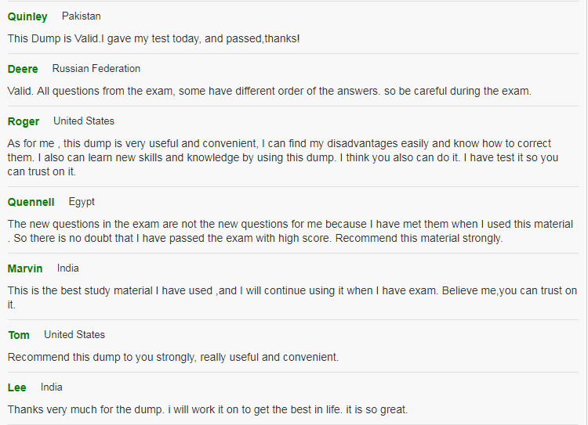Screen dimensions: 588x425
Task: Click reviewer name Tom
Action: [19, 335]
